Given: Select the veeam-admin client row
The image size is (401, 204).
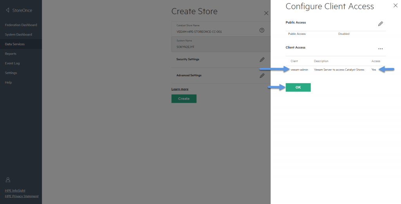Looking at the screenshot, I should point(336,70).
